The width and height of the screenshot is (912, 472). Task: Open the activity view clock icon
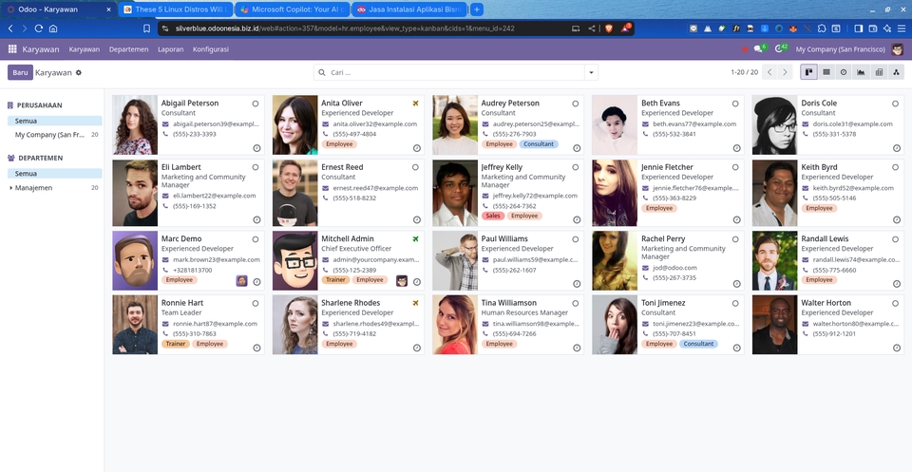coord(844,72)
